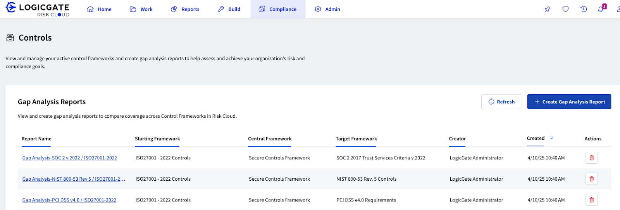Viewport: 620px width, 210px height.
Task: Click the heart favorites icon
Action: [x=566, y=9]
